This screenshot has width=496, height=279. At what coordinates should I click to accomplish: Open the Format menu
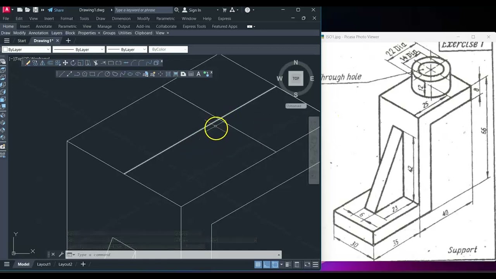(x=67, y=18)
